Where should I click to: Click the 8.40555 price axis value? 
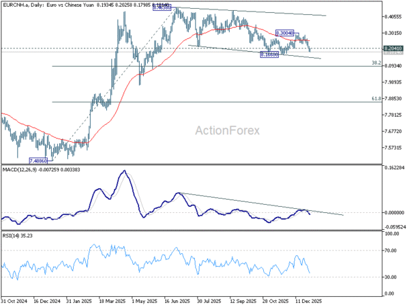click(393, 16)
